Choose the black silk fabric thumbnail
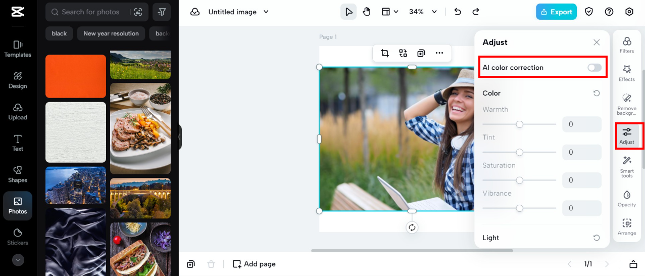This screenshot has height=276, width=645. [76, 242]
